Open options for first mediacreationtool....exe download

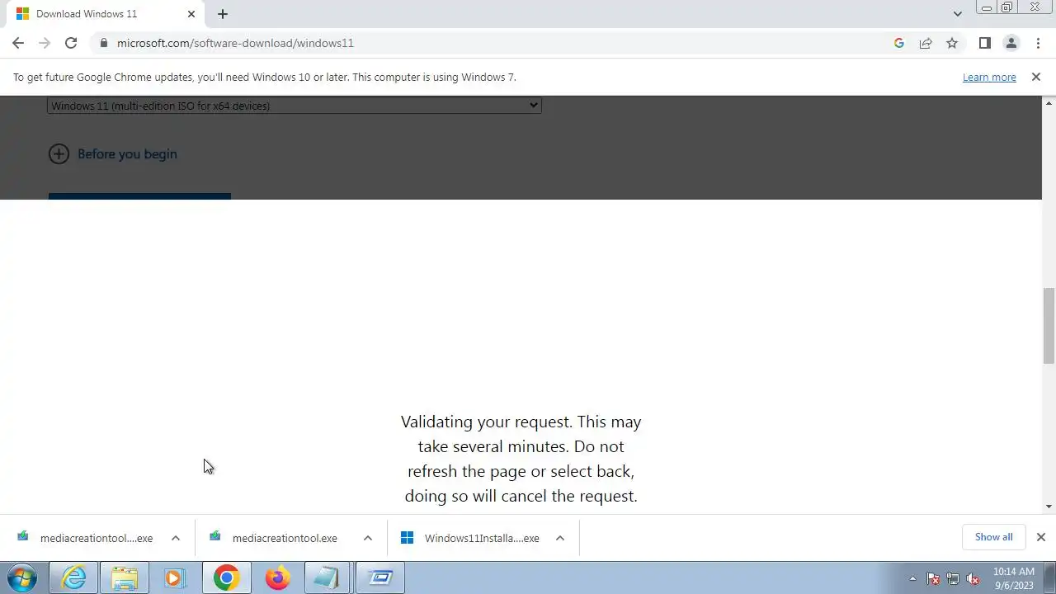(175, 538)
